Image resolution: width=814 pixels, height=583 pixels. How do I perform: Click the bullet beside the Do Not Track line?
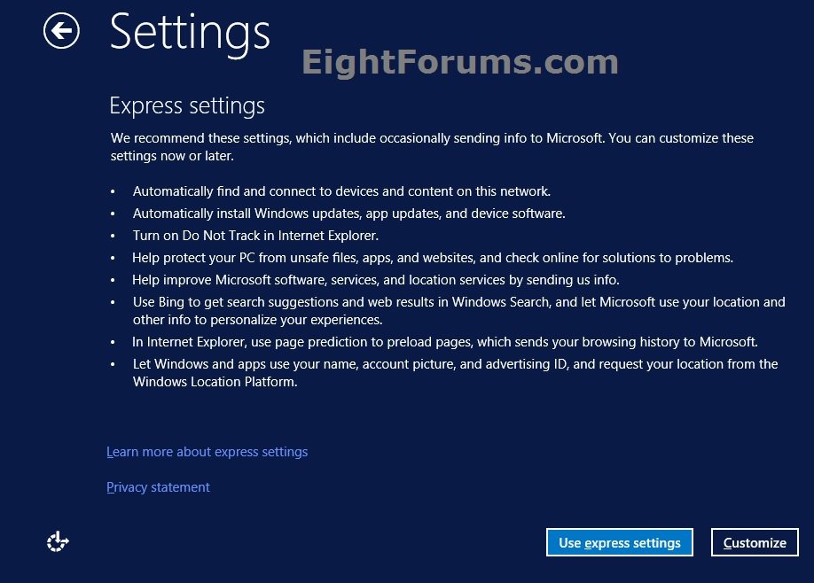[x=113, y=237]
